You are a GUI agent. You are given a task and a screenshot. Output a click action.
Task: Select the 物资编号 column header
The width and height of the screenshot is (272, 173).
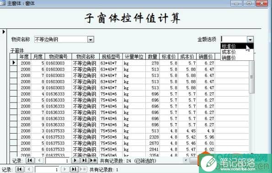click(x=59, y=56)
